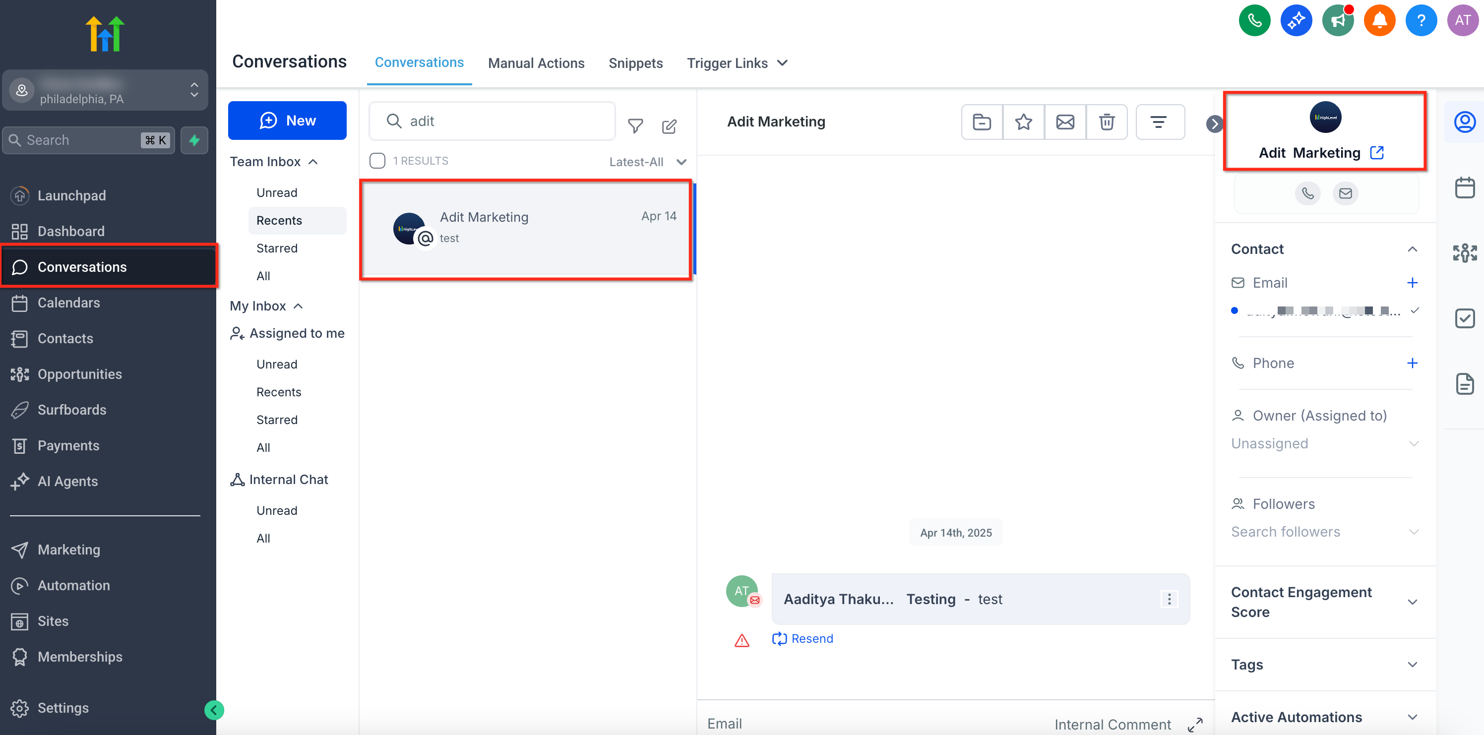Open the orange notifications bell
Image resolution: width=1484 pixels, height=735 pixels.
pyautogui.click(x=1379, y=21)
